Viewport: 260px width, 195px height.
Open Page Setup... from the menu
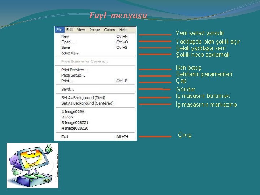[95, 75]
